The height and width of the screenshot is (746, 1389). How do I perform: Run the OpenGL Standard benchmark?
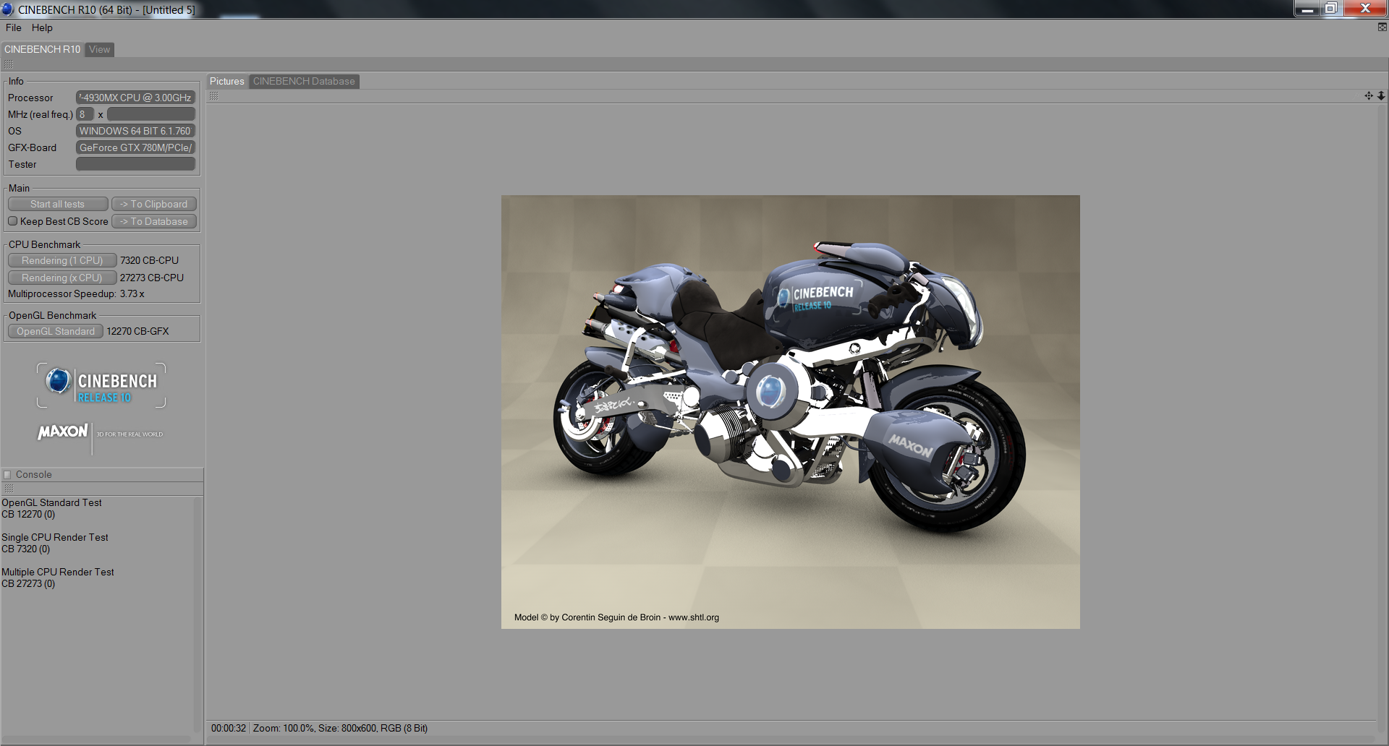click(x=56, y=331)
